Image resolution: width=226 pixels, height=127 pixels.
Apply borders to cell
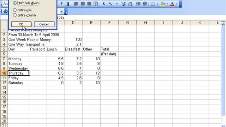pyautogui.click(x=153, y=4)
